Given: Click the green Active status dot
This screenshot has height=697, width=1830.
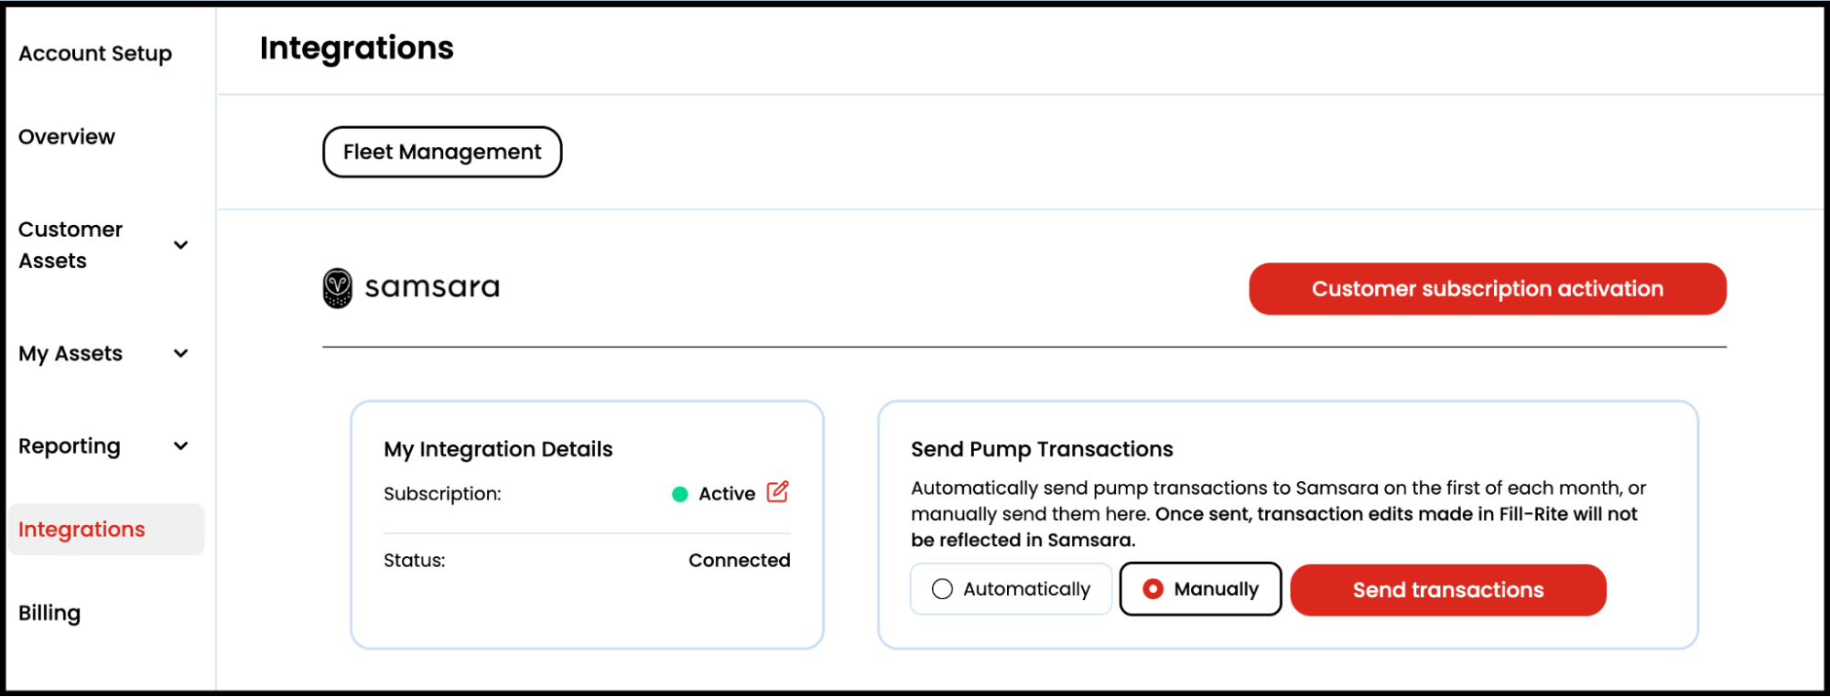Looking at the screenshot, I should click(x=680, y=494).
